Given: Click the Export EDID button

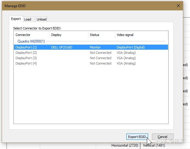Looking at the screenshot, I should click(x=137, y=137).
